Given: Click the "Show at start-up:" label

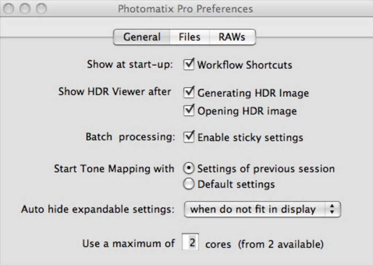Looking at the screenshot, I should 130,65.
